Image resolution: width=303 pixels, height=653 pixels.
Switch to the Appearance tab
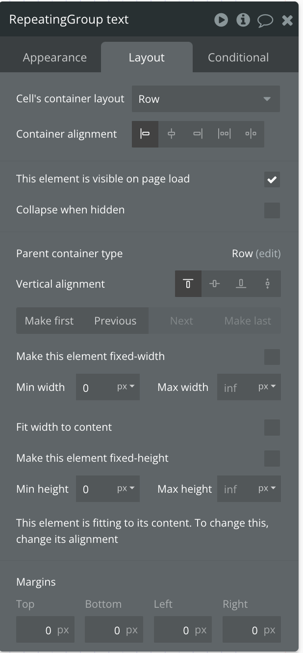tap(55, 58)
